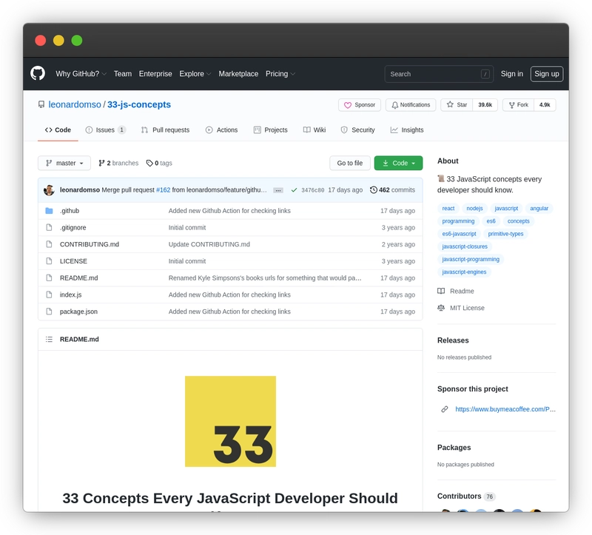Open the Contributors 76 heading
592x535 pixels.
pos(466,496)
